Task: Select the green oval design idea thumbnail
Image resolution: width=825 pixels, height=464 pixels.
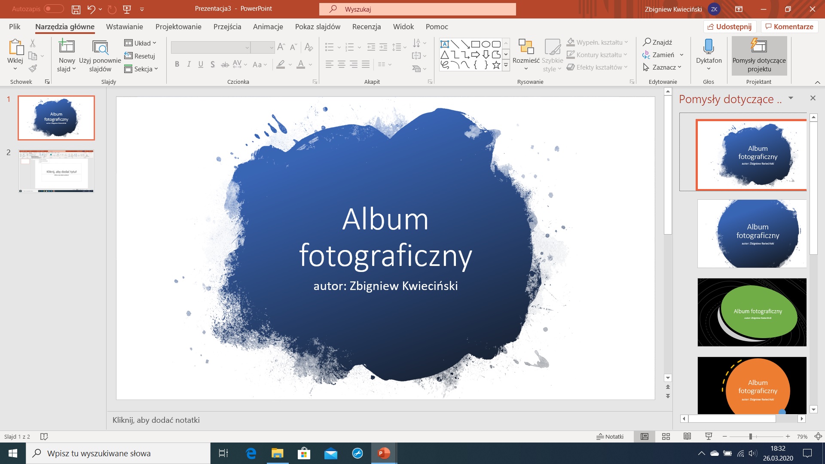Action: click(752, 312)
